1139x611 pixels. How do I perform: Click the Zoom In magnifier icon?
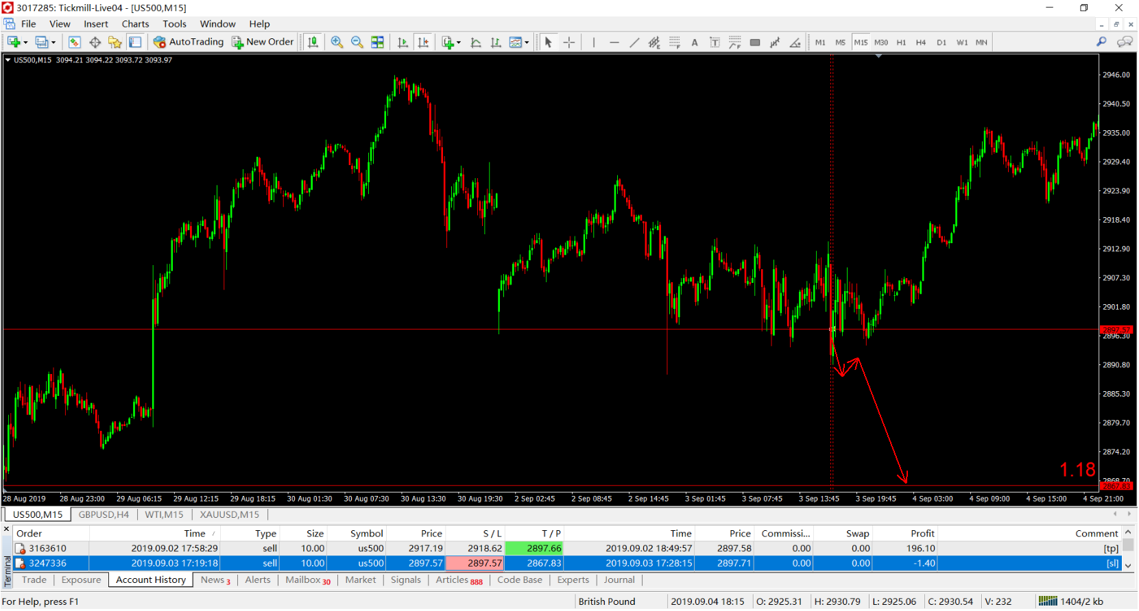[337, 42]
